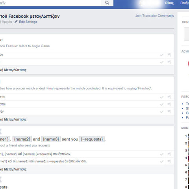Click the 'τοῦ Facebook μεταγλωττίζειν' page heading

pyautogui.click(x=30, y=16)
